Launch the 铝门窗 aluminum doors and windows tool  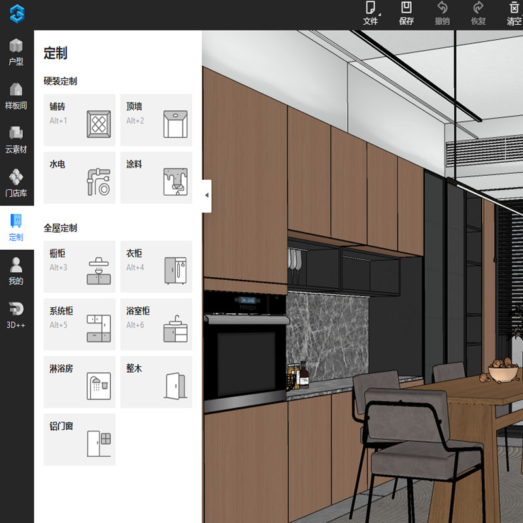pyautogui.click(x=79, y=439)
